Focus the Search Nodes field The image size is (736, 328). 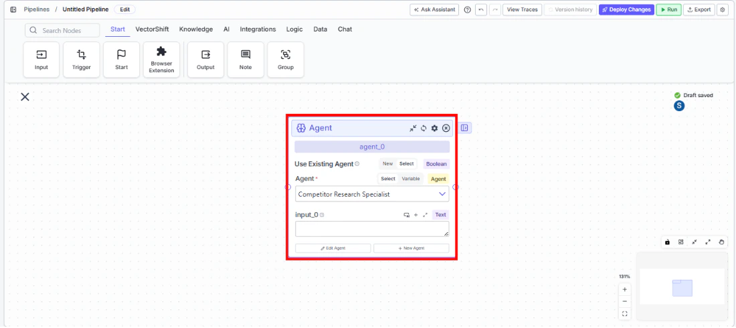click(62, 31)
